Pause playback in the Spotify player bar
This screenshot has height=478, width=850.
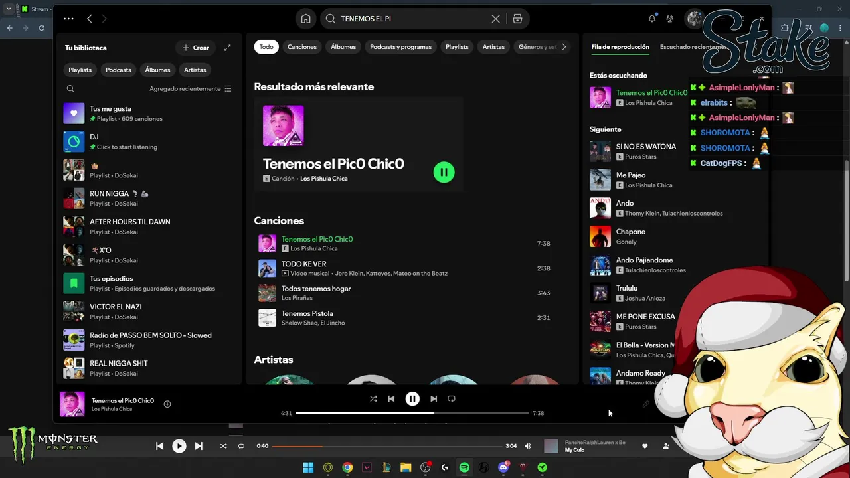(412, 398)
